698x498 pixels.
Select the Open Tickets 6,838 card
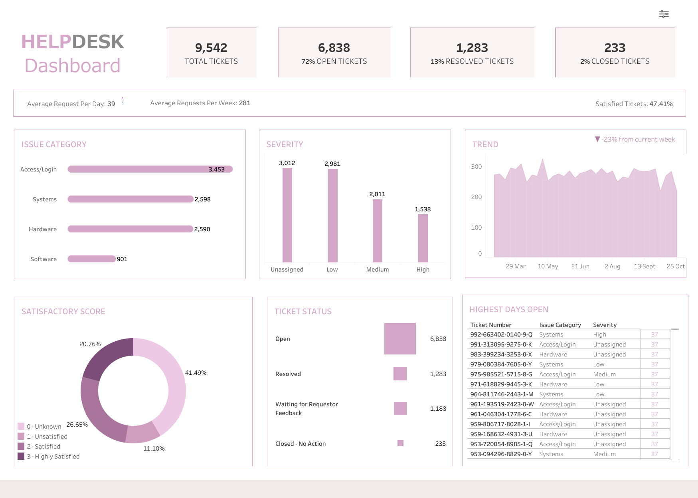[334, 53]
